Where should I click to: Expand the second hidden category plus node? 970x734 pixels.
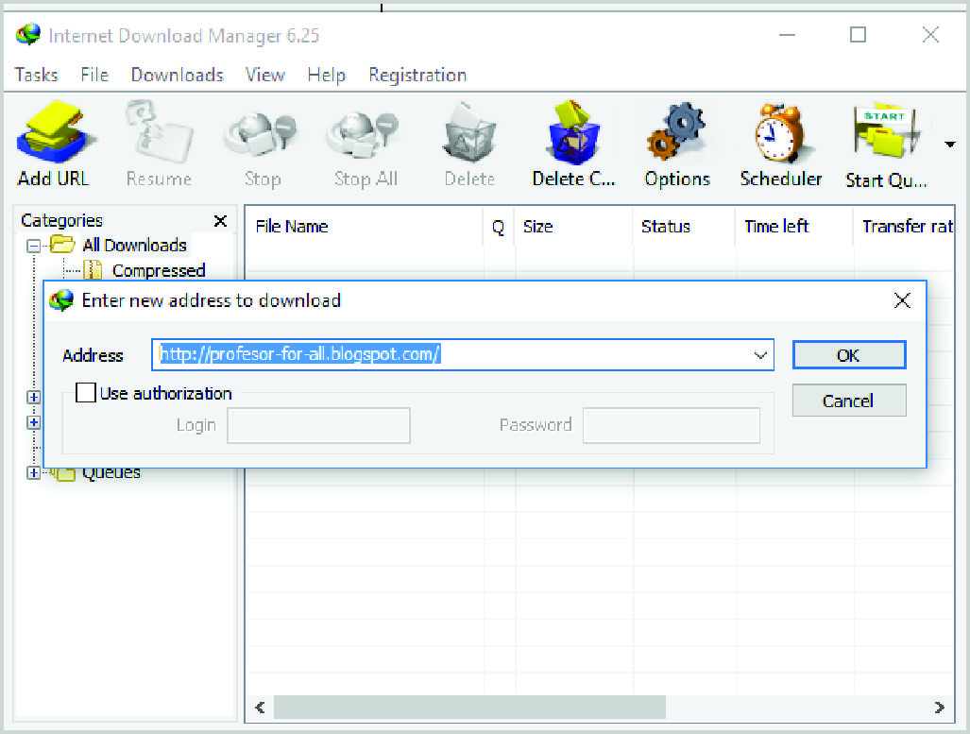34,422
